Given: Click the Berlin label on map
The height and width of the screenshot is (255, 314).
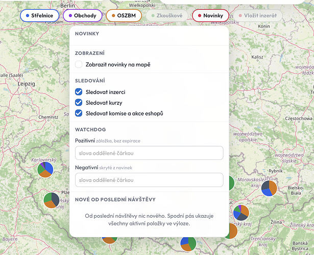Looking at the screenshot, I should tap(67, 6).
